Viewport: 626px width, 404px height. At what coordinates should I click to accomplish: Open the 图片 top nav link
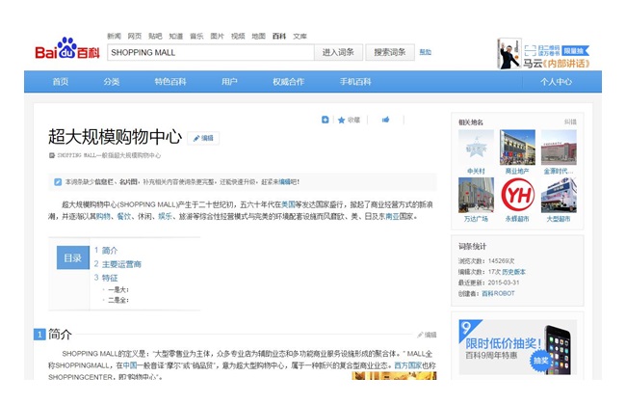coord(218,36)
